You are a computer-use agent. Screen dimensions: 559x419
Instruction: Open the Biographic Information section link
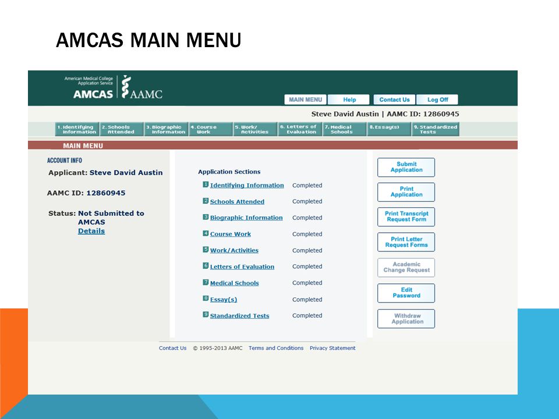click(246, 218)
